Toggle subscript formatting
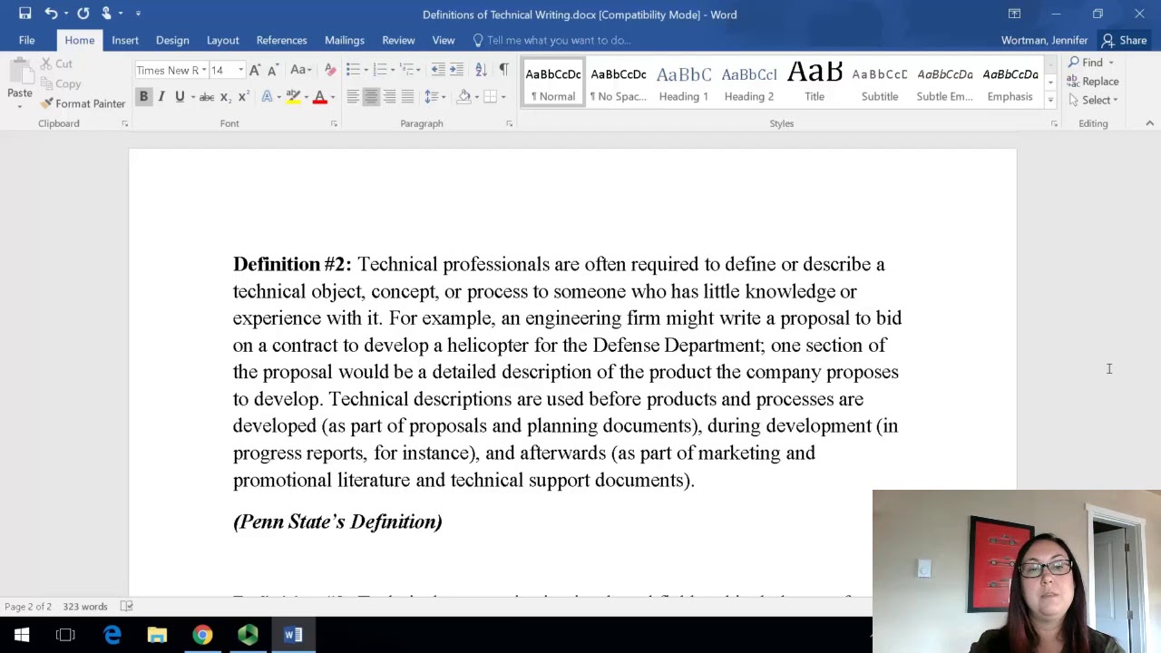 click(225, 97)
